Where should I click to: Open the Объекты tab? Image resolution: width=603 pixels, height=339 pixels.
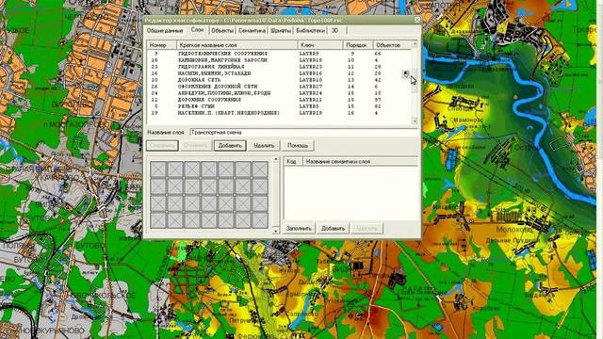(x=222, y=30)
